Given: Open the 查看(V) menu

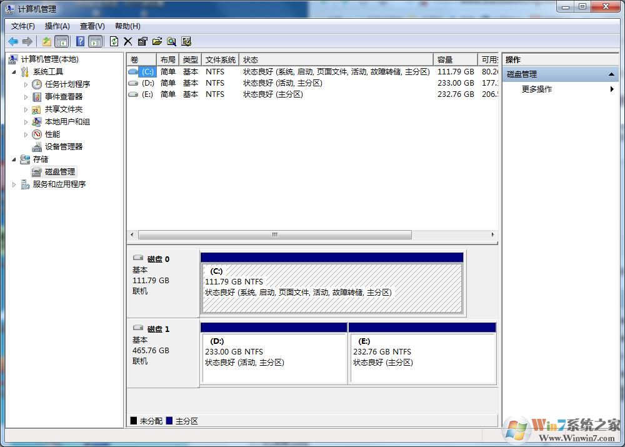Looking at the screenshot, I should point(91,26).
